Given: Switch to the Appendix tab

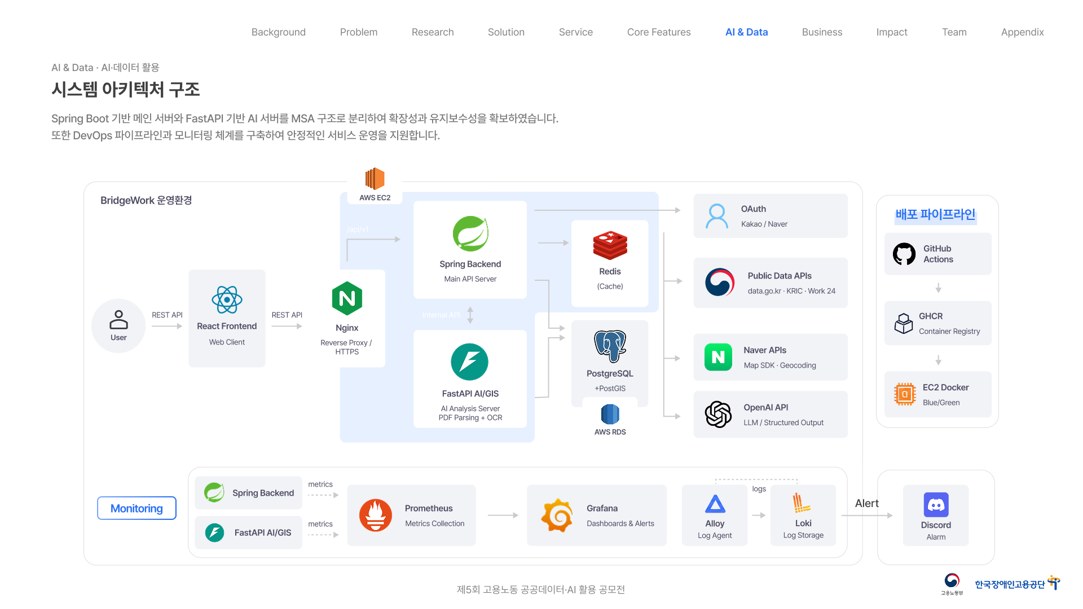Looking at the screenshot, I should point(1022,32).
